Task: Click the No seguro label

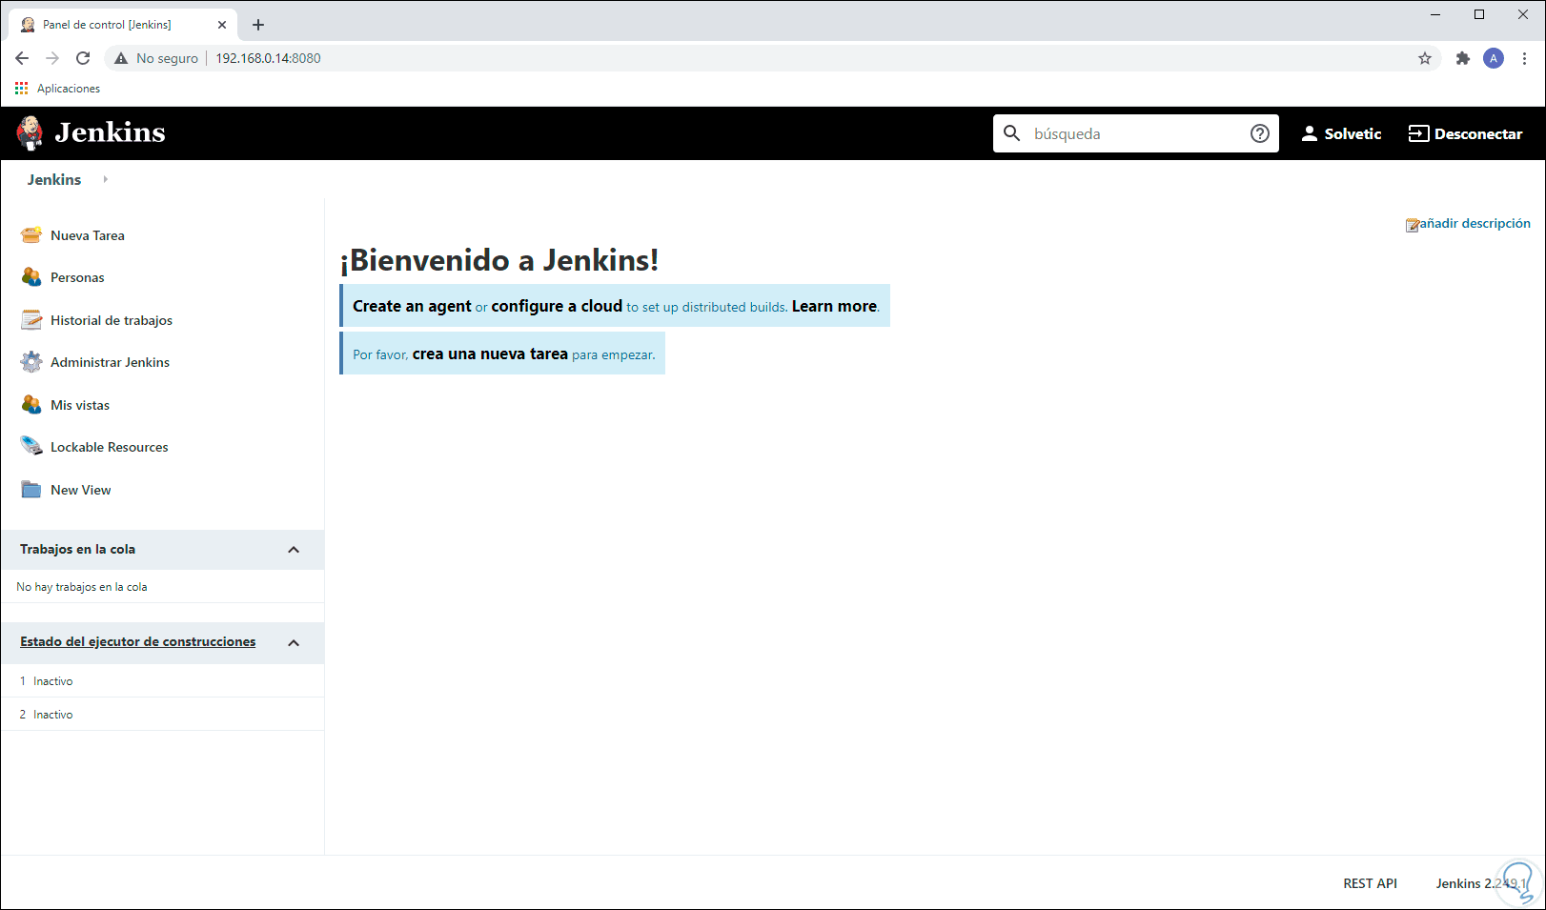Action: tap(167, 58)
